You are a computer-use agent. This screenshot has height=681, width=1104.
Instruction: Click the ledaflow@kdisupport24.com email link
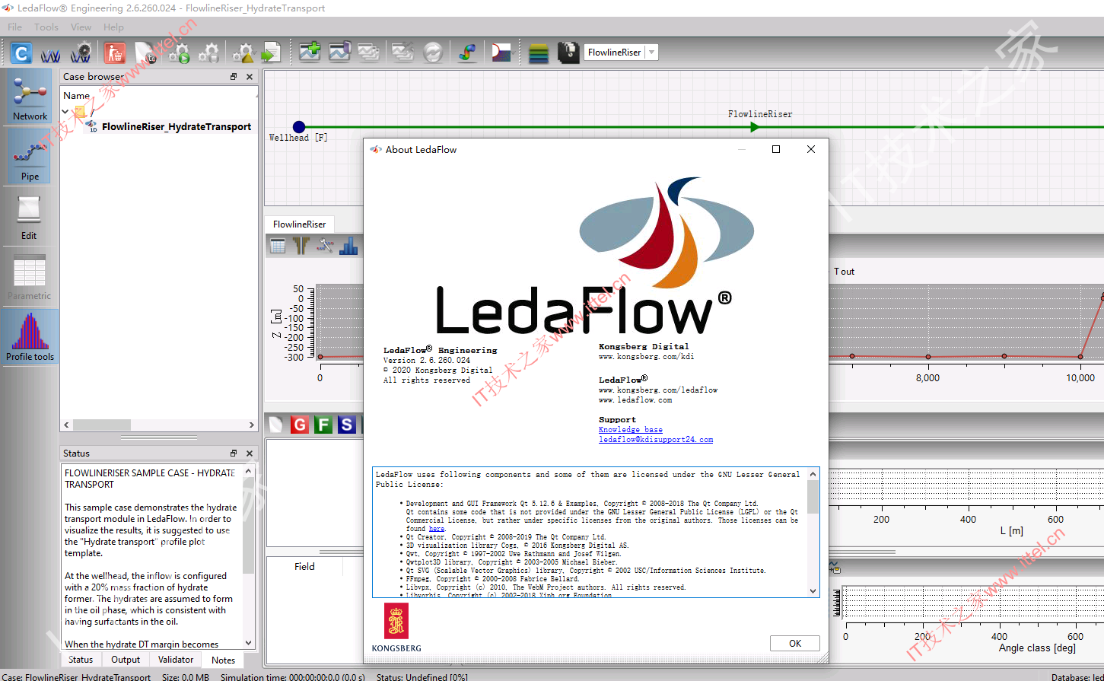pos(656,440)
